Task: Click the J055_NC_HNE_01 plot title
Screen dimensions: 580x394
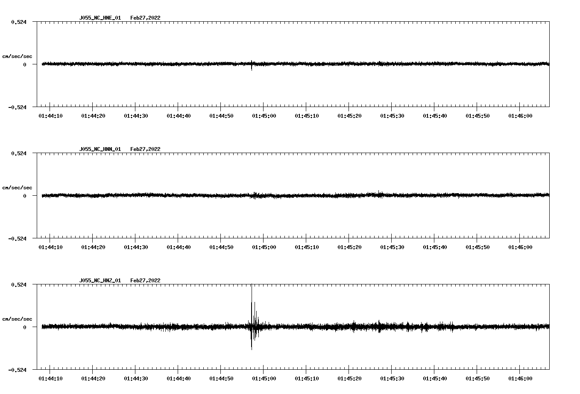Action: tap(100, 18)
